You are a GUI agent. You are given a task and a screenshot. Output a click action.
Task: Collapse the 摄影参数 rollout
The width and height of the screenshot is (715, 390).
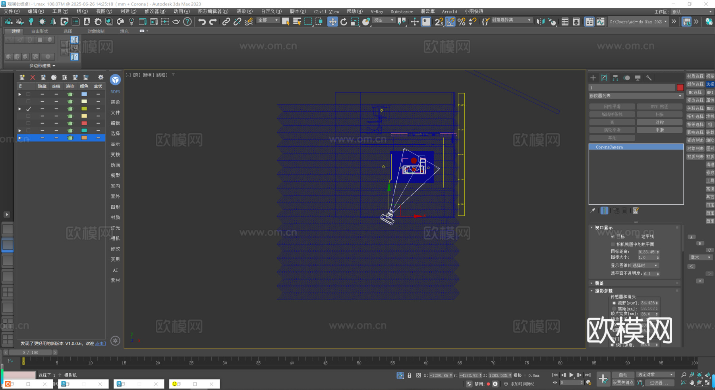tap(603, 291)
